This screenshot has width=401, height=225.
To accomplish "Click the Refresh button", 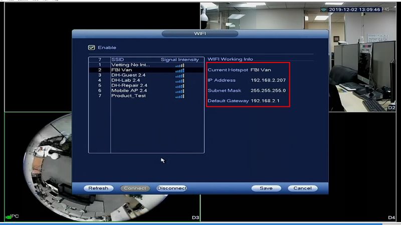I will (98, 188).
